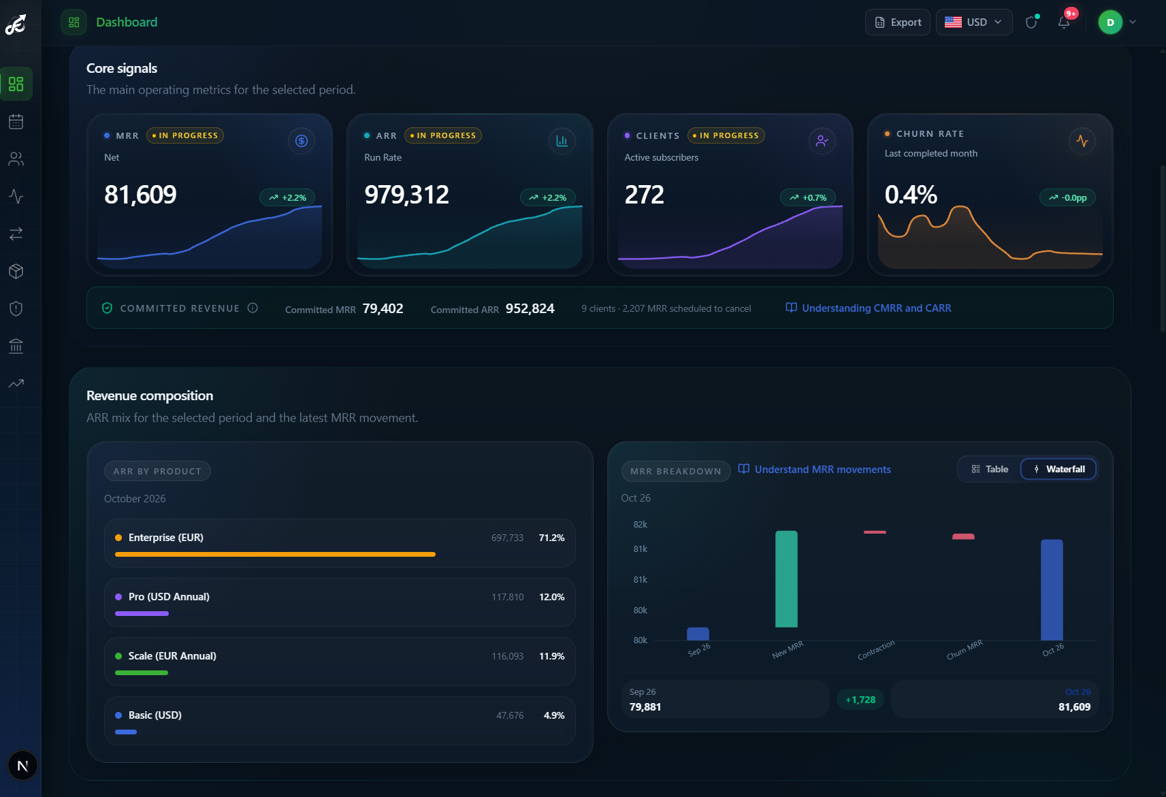Image resolution: width=1166 pixels, height=797 pixels.
Task: Click the Pro (USD Annual) purple bar
Action: point(142,614)
